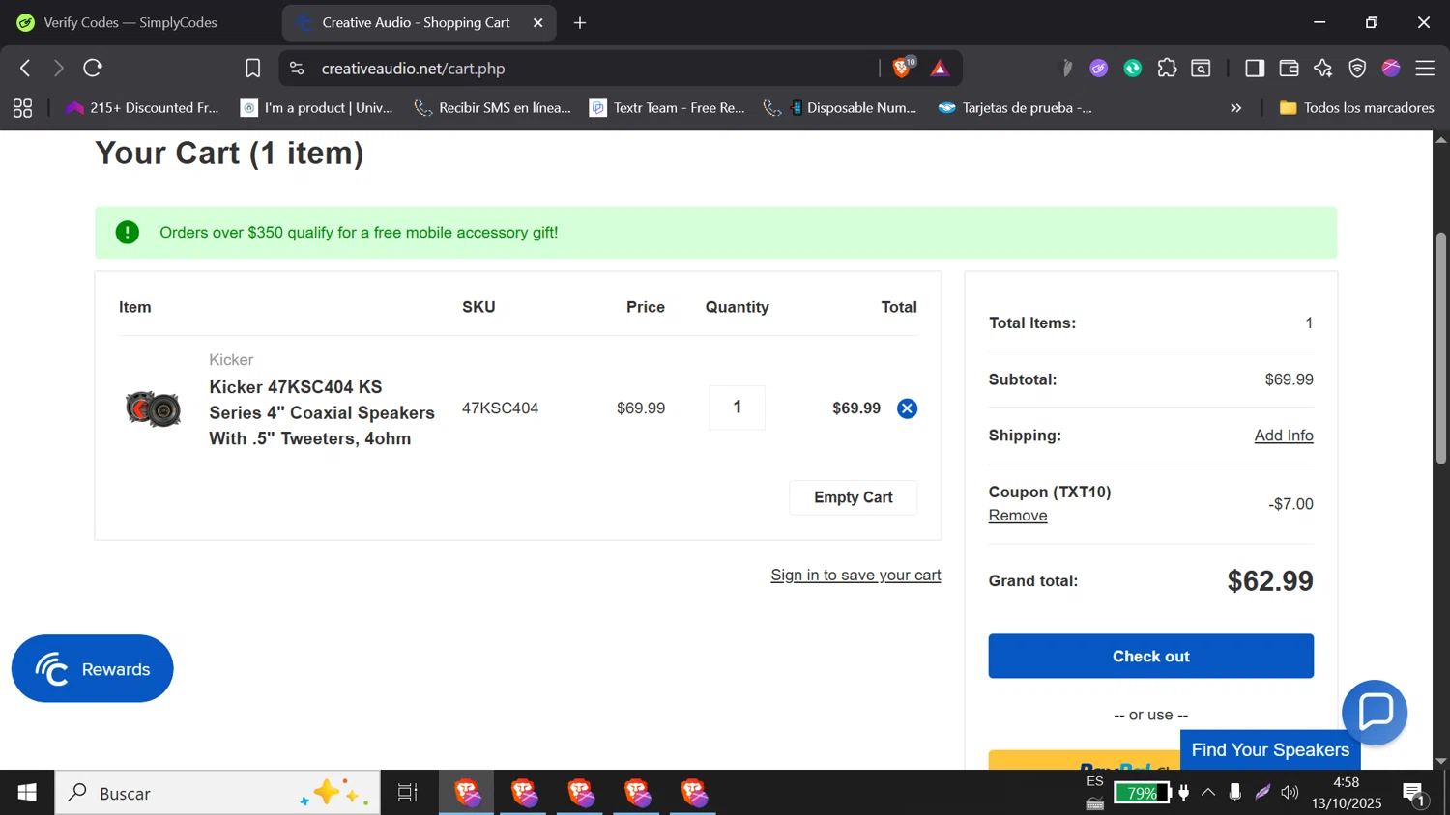Open workspaces grid icon in bookmarks bar
Image resolution: width=1450 pixels, height=815 pixels.
point(22,108)
